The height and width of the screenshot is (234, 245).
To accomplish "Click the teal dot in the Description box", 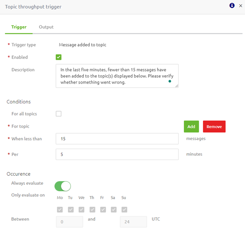I will 170,81.
